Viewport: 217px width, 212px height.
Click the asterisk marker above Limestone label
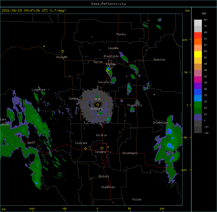click(39, 87)
